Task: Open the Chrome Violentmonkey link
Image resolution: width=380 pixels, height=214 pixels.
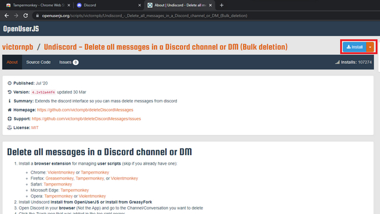Action: click(x=61, y=172)
